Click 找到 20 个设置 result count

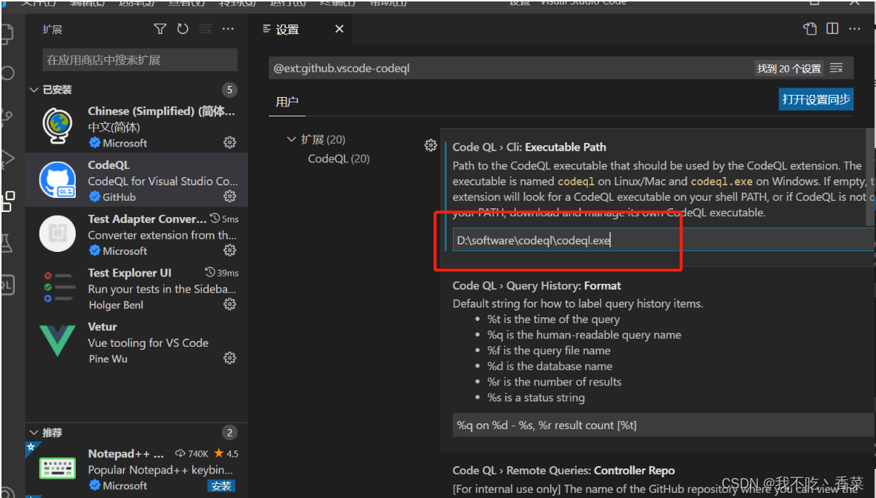pyautogui.click(x=789, y=69)
